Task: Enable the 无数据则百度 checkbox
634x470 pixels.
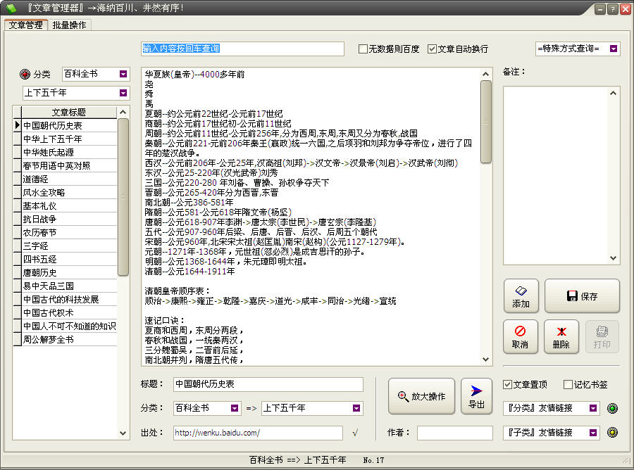Action: point(363,49)
